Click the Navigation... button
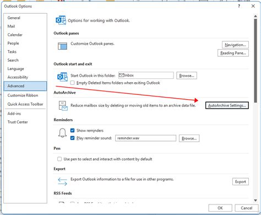Screen dimensions: 261x215 pyautogui.click(x=235, y=45)
